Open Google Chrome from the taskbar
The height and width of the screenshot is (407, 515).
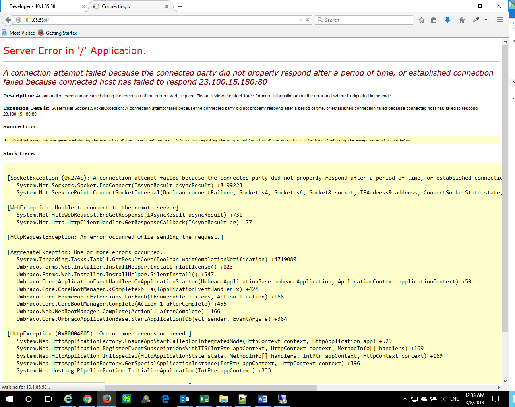click(x=87, y=399)
